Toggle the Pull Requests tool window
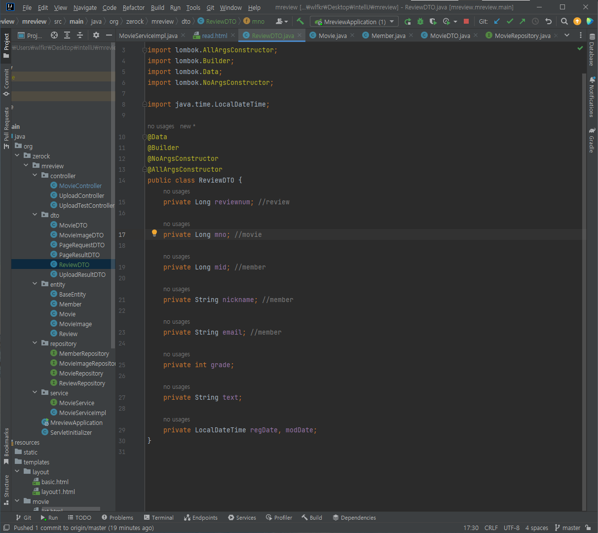This screenshot has width=598, height=533. tap(6, 128)
